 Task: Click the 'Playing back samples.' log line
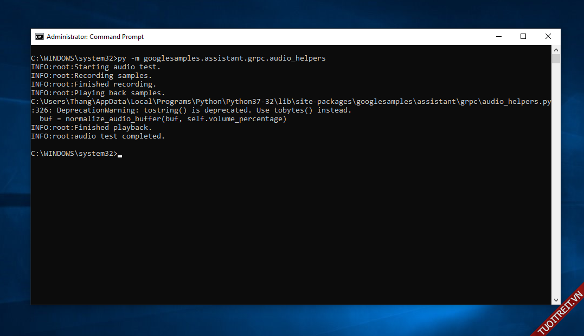click(98, 93)
